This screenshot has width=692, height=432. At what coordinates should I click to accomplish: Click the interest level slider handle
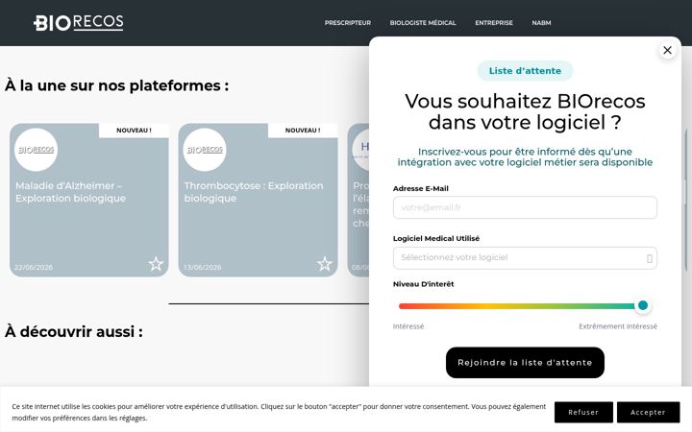[643, 305]
